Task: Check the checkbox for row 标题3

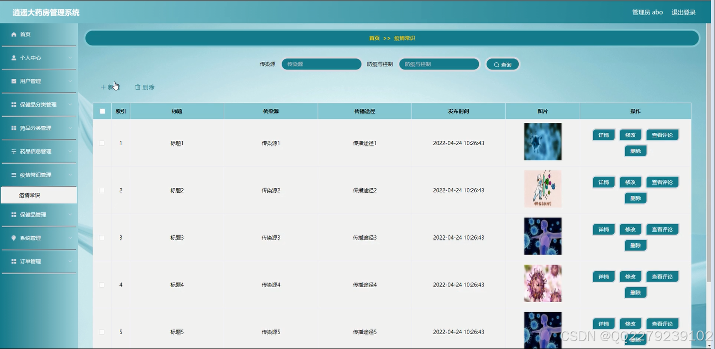Action: pos(102,237)
